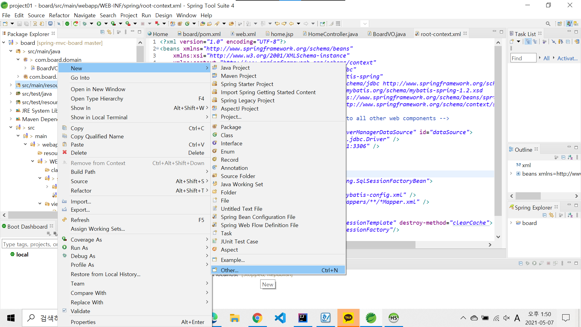Click the Debug bug toolbar icon

(85, 24)
